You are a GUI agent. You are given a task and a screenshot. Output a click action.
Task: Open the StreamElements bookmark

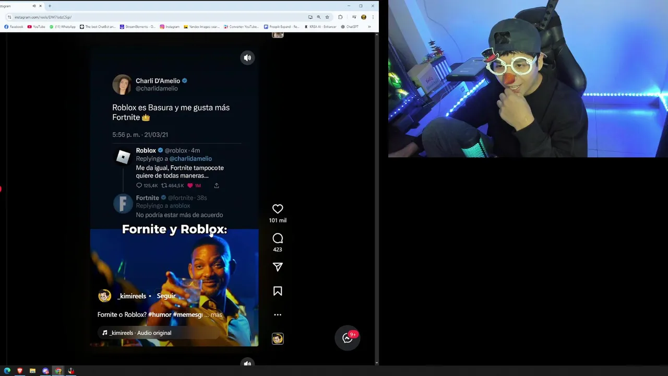tap(137, 27)
